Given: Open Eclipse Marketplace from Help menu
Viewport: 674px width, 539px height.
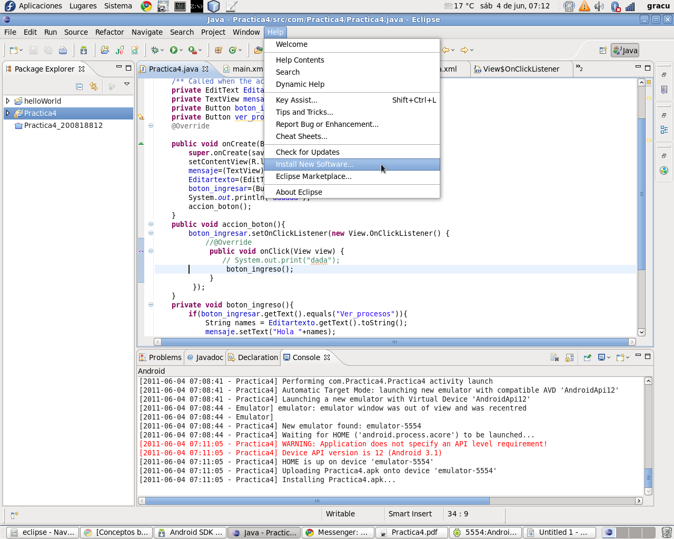Looking at the screenshot, I should tap(352, 176).
